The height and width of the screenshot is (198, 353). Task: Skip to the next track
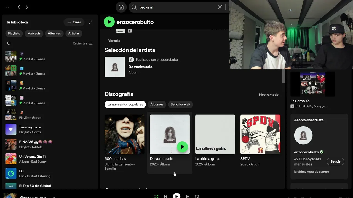click(x=188, y=196)
